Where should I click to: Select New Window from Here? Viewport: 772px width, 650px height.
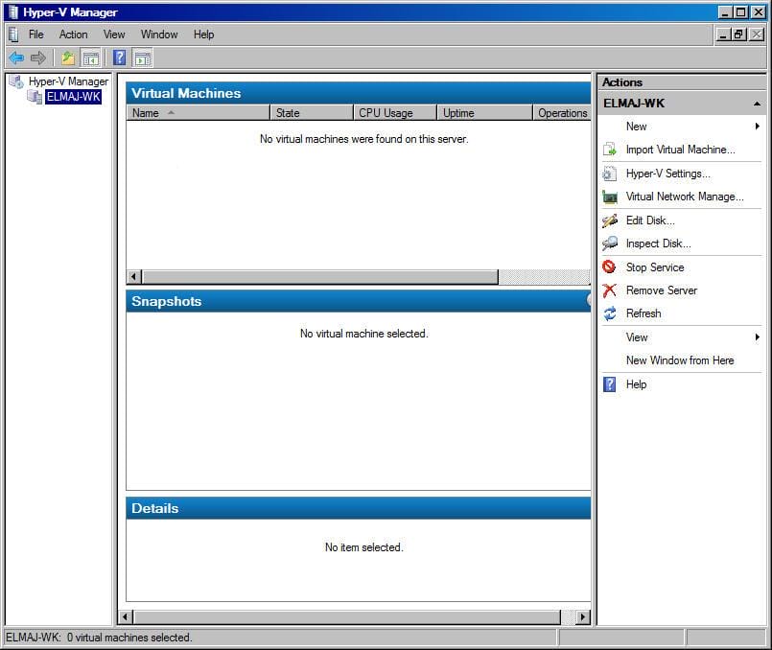pos(680,360)
